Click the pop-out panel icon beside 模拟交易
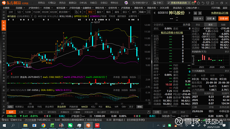Viewport: 230px width, 129px height. [x=149, y=112]
